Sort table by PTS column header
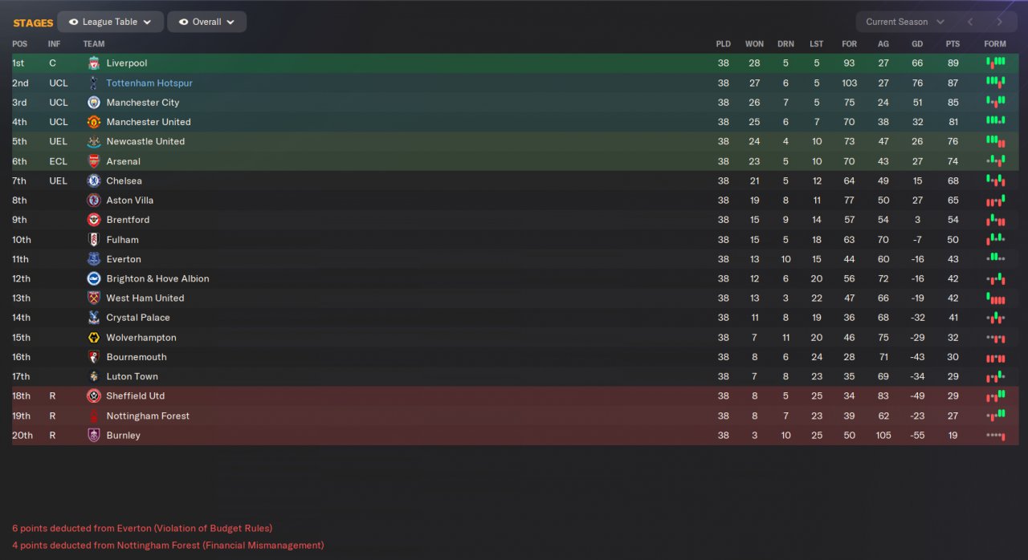The width and height of the screenshot is (1028, 560). click(x=953, y=44)
